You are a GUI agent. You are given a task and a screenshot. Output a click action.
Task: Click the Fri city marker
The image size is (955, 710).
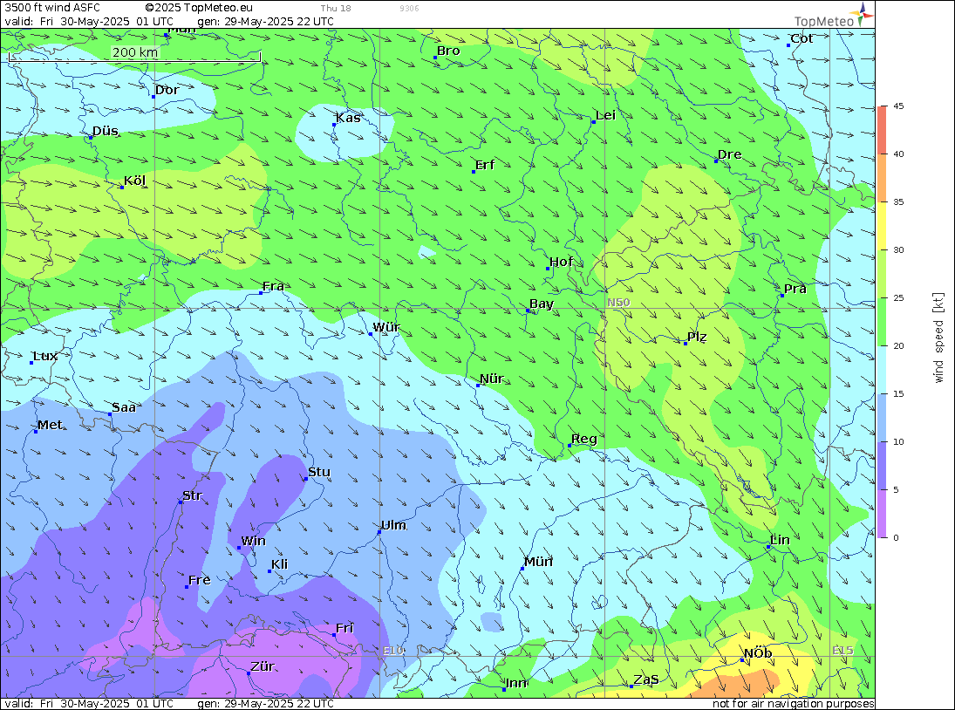334,636
